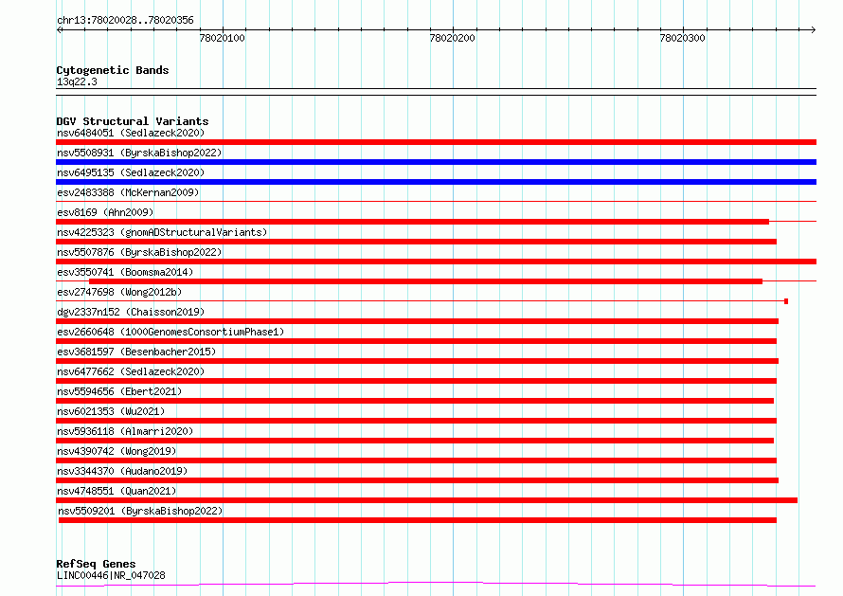
Task: Click the 78020200 ruler position label
Action: [452, 38]
